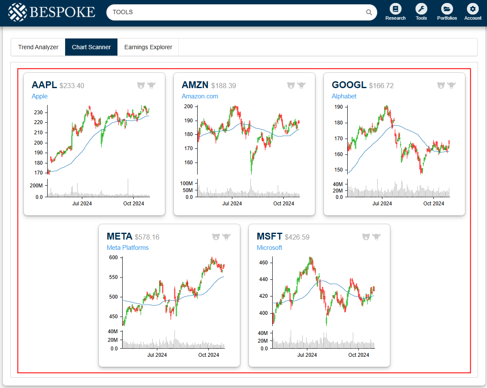Select the bear icon on the MSFT card

366,237
